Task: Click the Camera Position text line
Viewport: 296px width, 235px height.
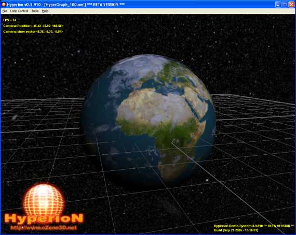Action: [33, 26]
